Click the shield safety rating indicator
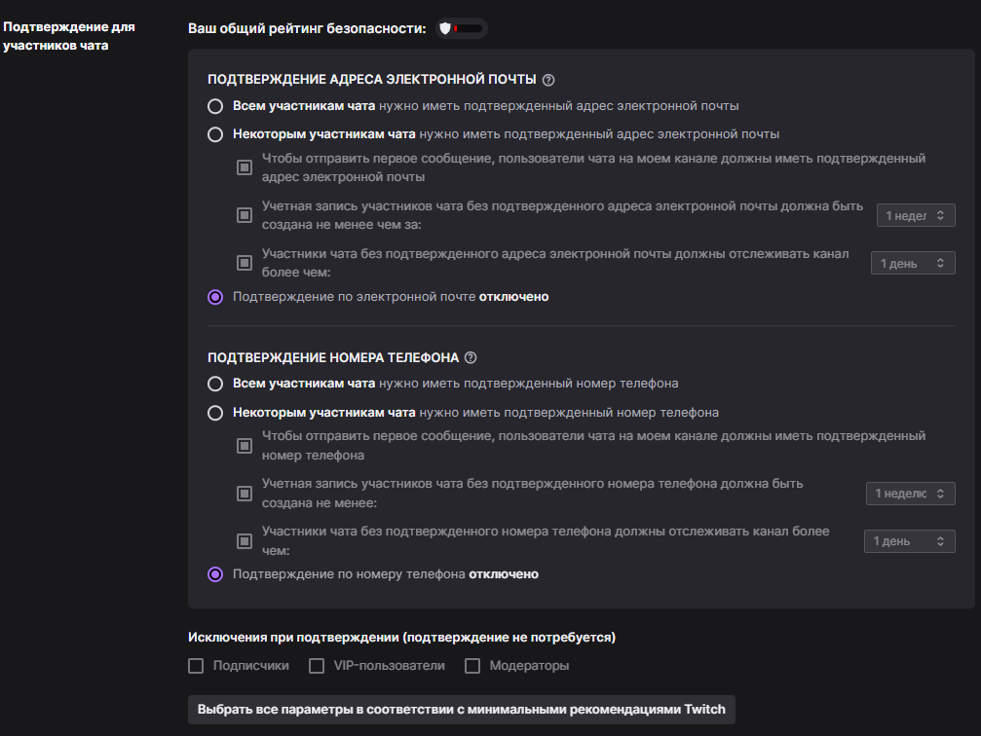981x736 pixels. point(462,28)
